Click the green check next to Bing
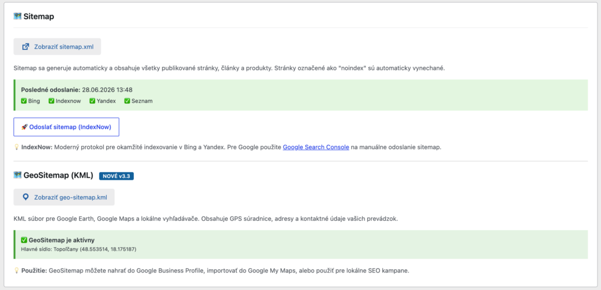This screenshot has height=290, width=601. pyautogui.click(x=23, y=101)
